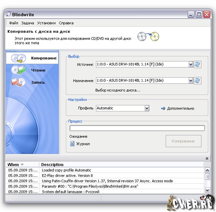Expand the Профиль dropdown arrow

(147, 108)
